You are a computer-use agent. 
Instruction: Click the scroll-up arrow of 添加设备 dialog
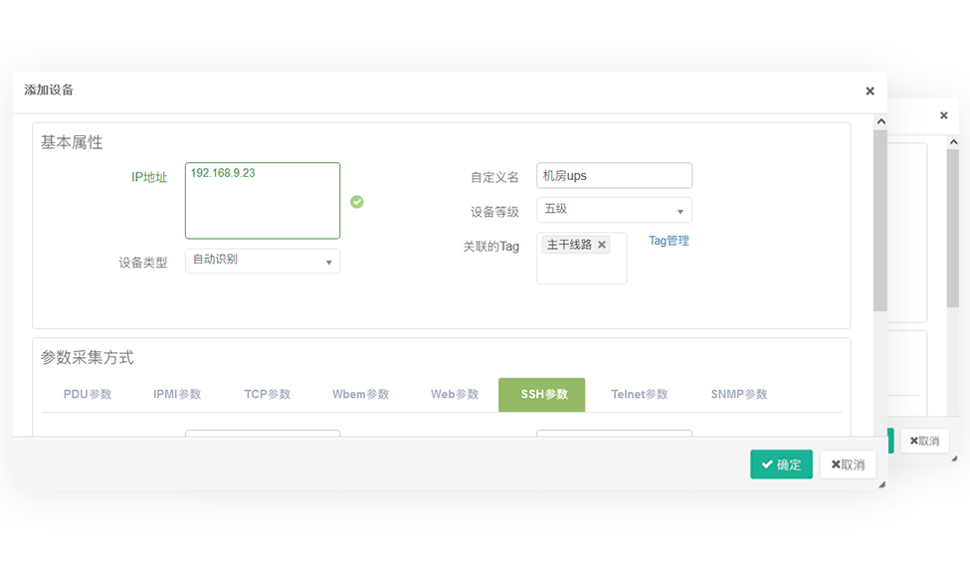click(880, 121)
